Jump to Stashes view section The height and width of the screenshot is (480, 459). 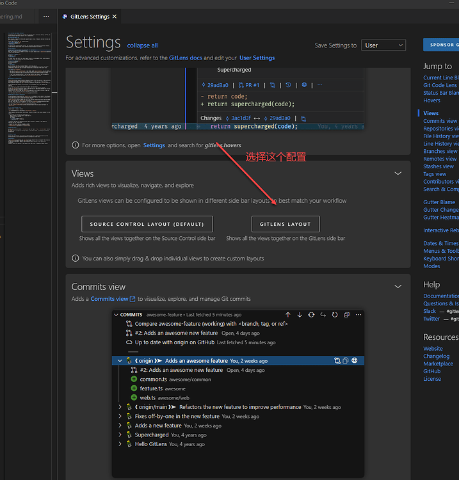[x=439, y=166]
